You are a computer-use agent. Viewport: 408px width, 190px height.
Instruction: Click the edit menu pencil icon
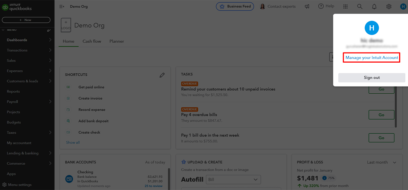tap(49, 30)
